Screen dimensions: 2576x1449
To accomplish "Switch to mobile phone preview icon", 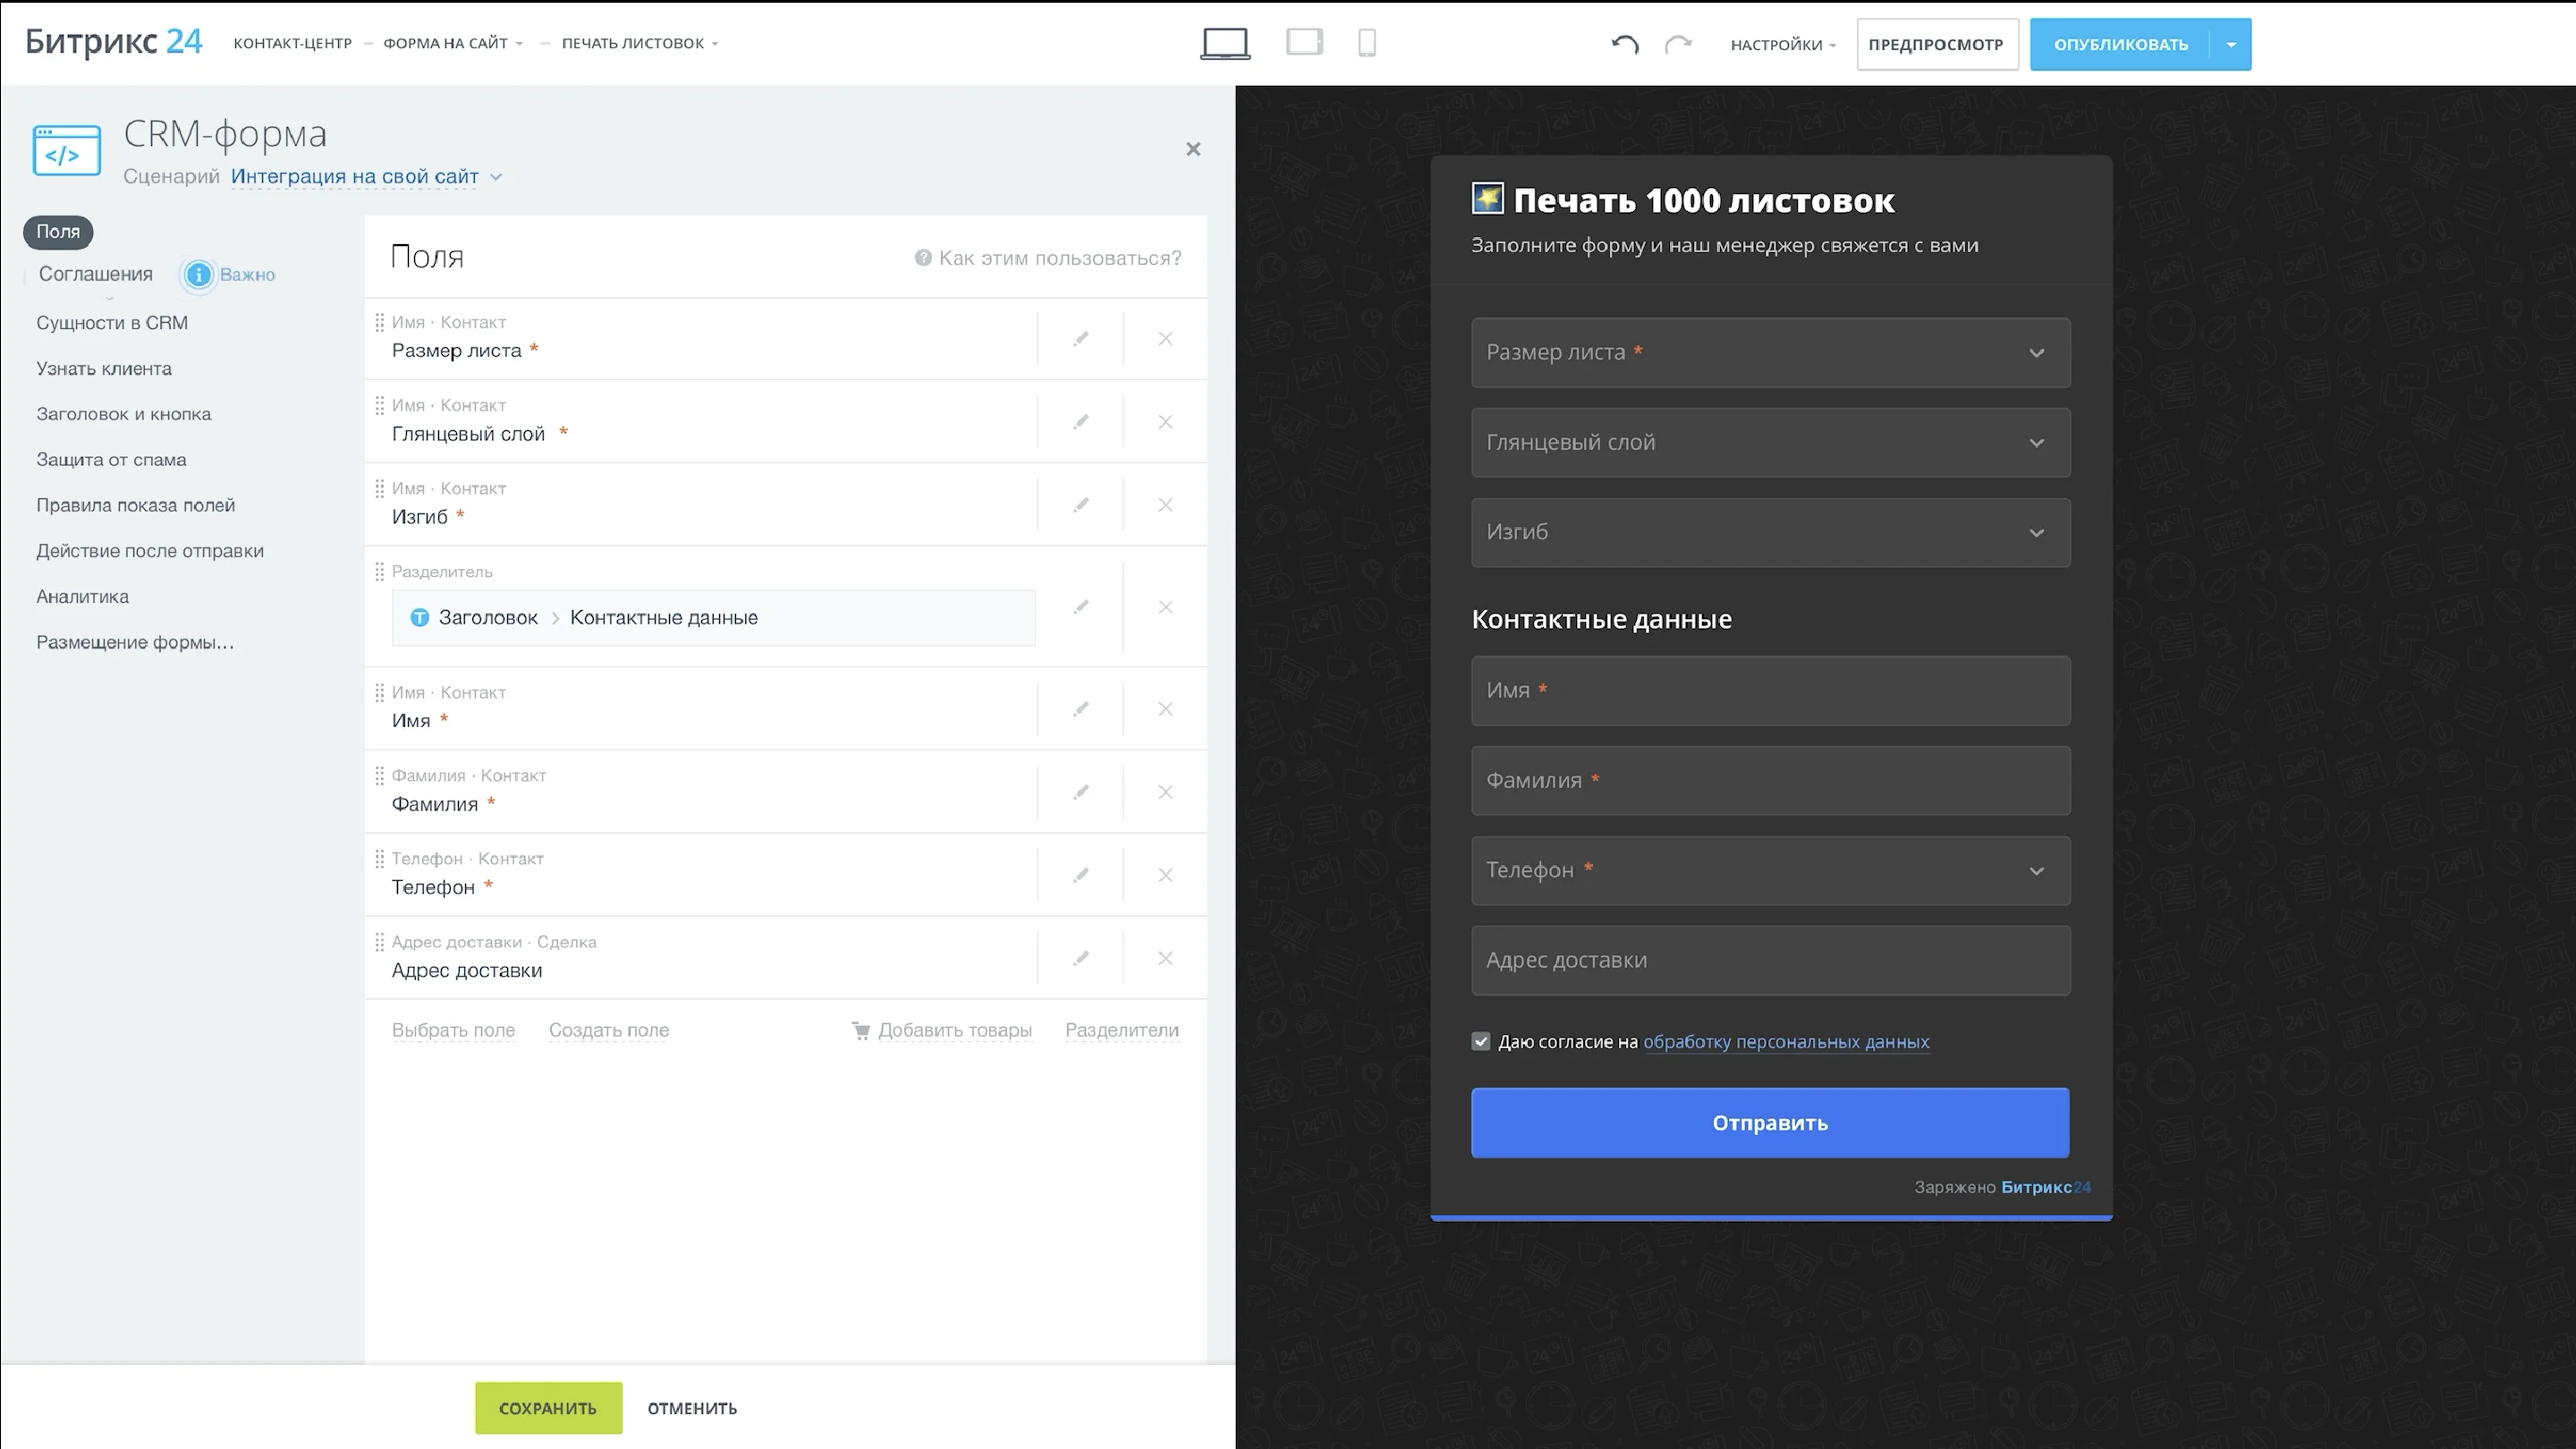I will click(x=1367, y=43).
